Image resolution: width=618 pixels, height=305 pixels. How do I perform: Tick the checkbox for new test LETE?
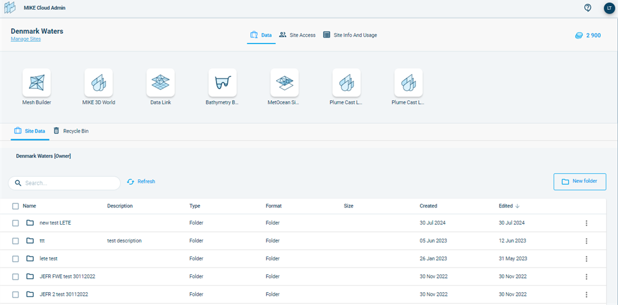(x=15, y=223)
